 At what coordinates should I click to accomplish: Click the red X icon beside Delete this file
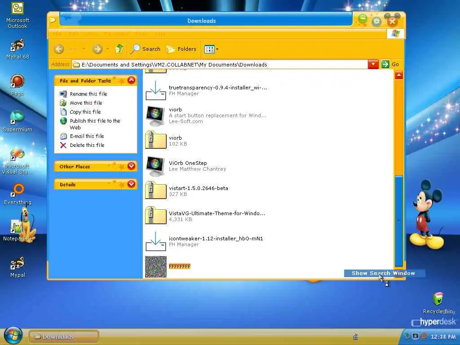click(63, 145)
